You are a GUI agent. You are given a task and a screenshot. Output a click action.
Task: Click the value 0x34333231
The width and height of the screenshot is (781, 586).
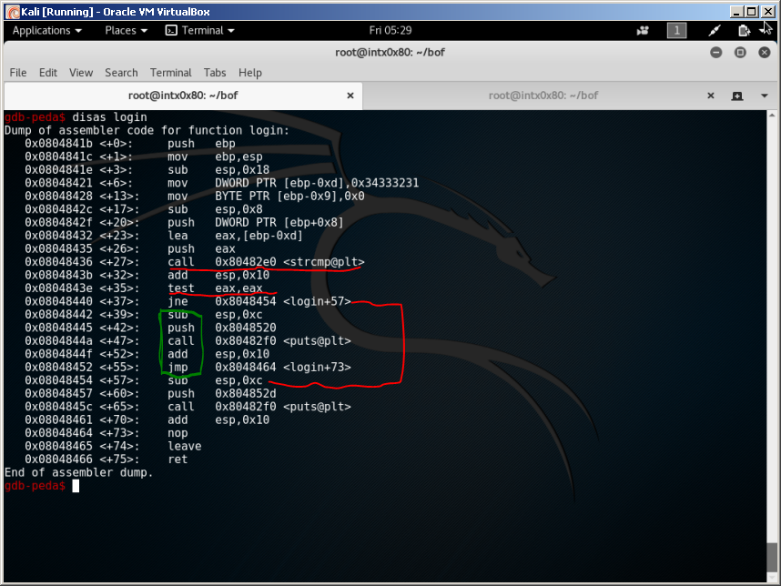385,183
